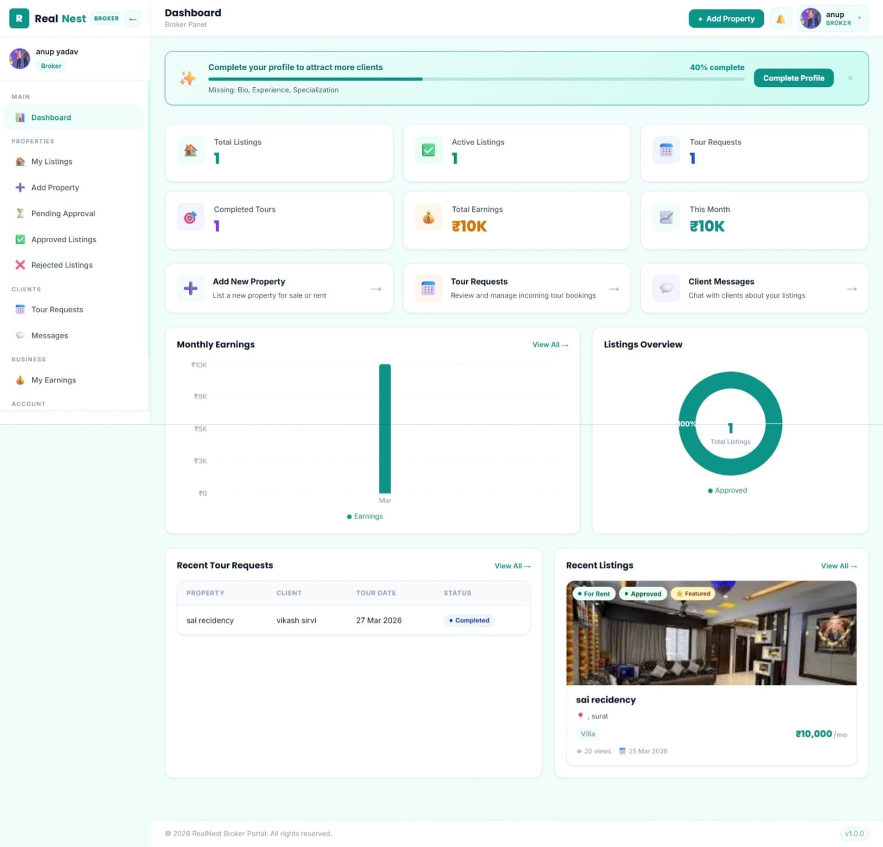Image resolution: width=883 pixels, height=847 pixels.
Task: Click the calendar icon on Tour Requests action card
Action: pyautogui.click(x=428, y=288)
